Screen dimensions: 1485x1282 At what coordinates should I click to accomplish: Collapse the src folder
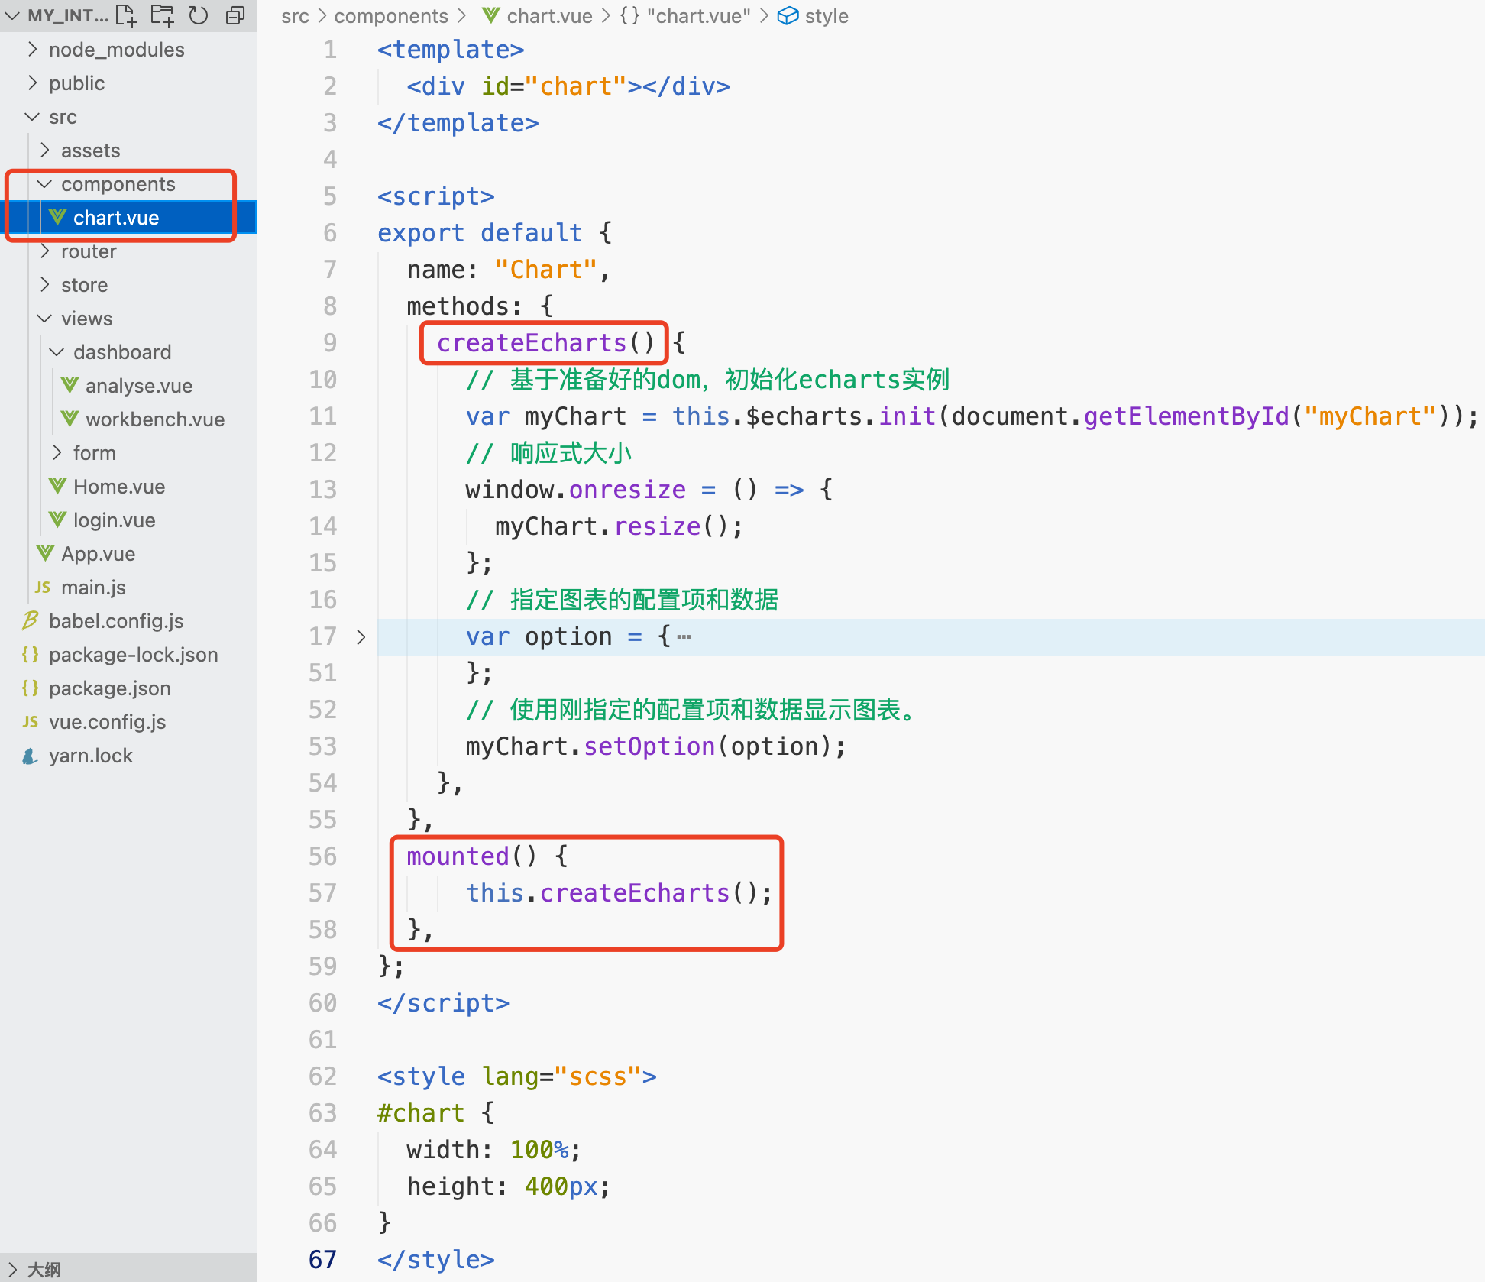click(x=32, y=117)
